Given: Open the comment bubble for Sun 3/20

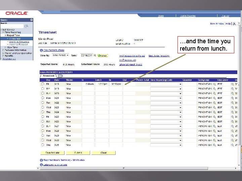Looking at the screenshot, I should pos(43,94).
